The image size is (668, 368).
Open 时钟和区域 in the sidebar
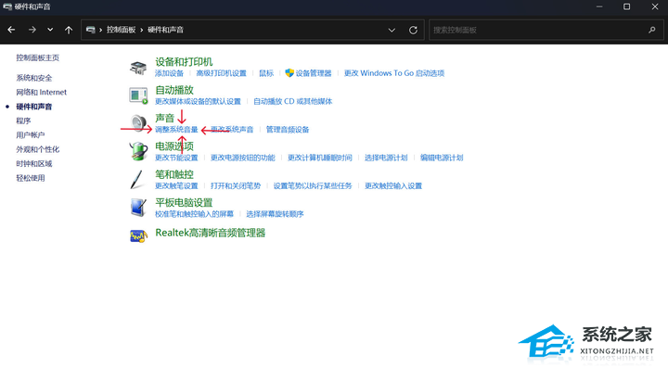coord(34,164)
